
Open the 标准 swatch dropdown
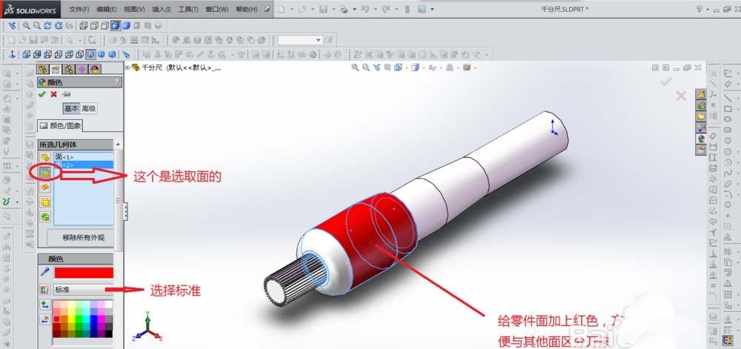click(x=84, y=290)
